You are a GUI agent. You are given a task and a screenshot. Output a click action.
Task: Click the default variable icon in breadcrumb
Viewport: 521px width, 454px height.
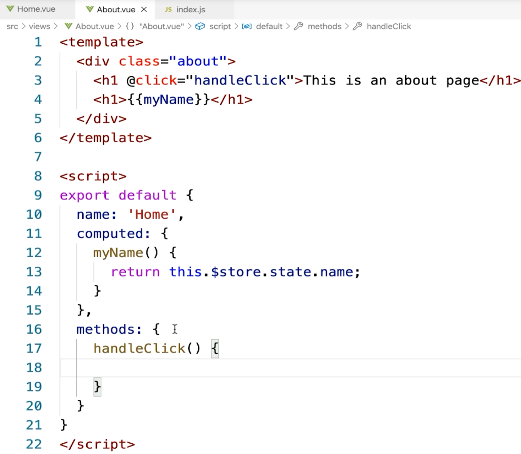pos(247,27)
